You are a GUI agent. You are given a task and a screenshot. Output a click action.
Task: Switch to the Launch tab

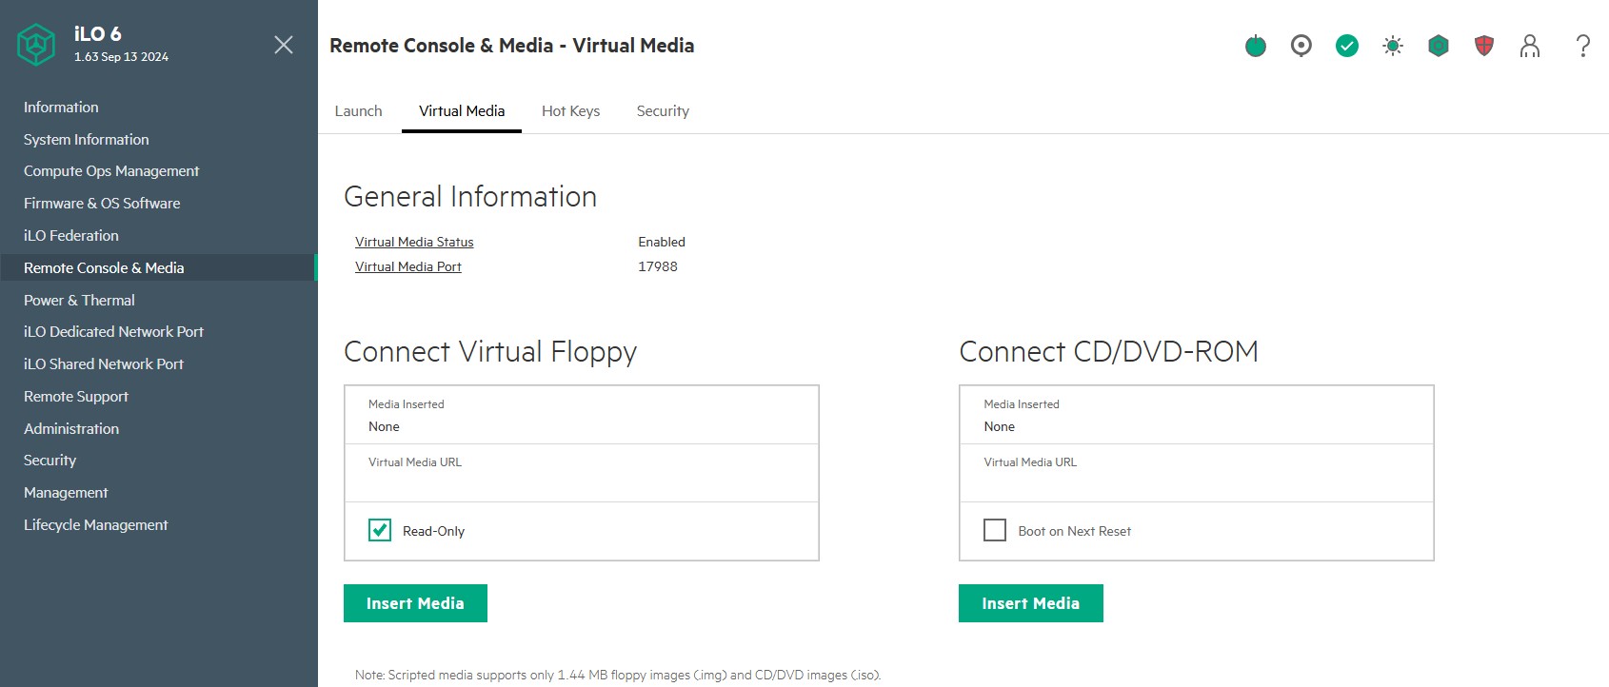tap(359, 111)
